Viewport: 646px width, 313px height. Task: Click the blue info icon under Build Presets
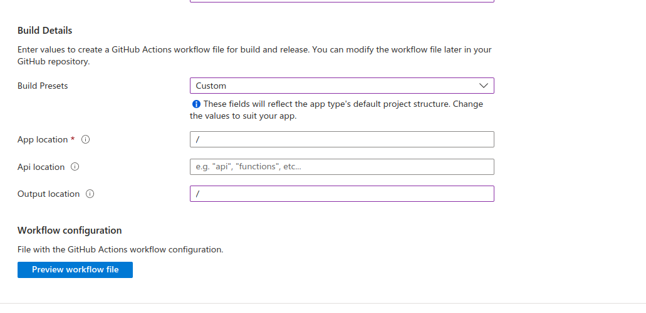click(196, 104)
